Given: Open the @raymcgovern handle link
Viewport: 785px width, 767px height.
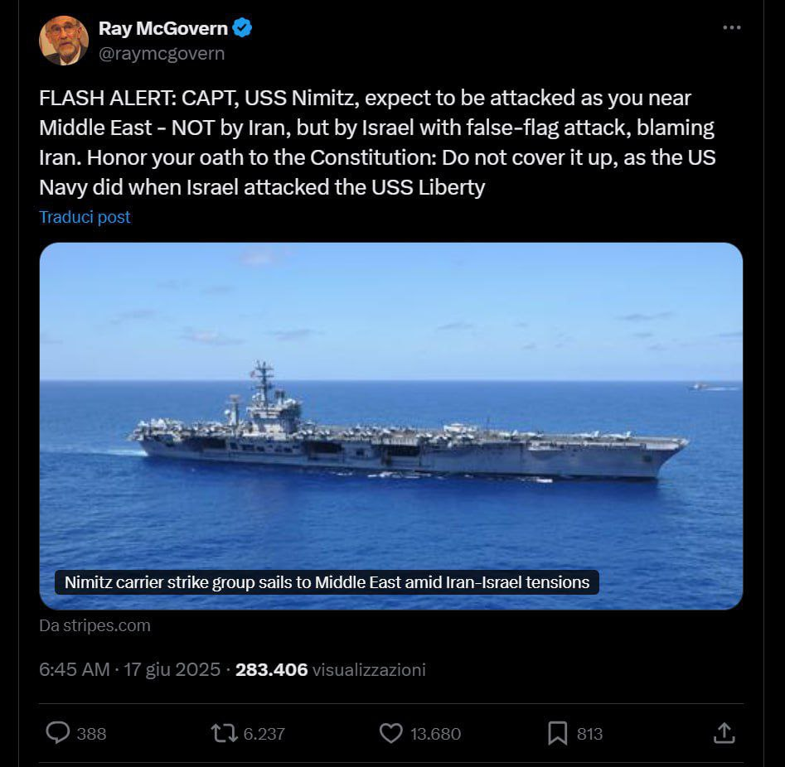Looking at the screenshot, I should 162,54.
